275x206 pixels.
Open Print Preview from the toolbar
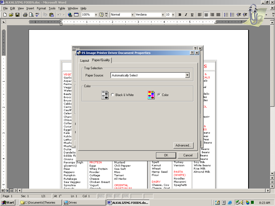coord(31,15)
